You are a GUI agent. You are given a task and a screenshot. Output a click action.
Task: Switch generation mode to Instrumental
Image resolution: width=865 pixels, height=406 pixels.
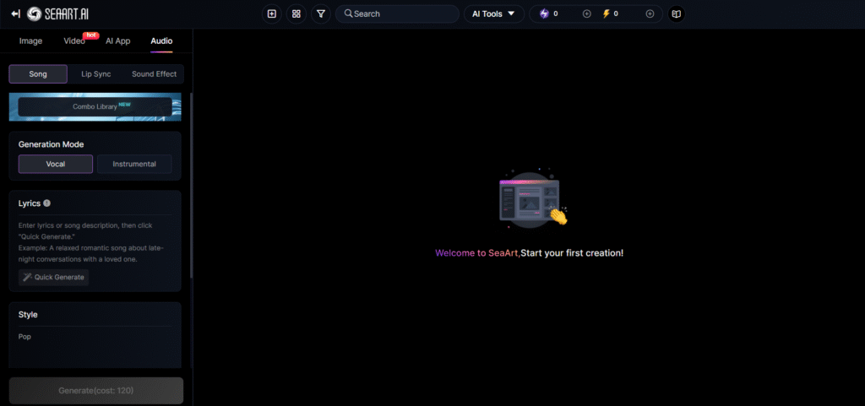point(134,164)
